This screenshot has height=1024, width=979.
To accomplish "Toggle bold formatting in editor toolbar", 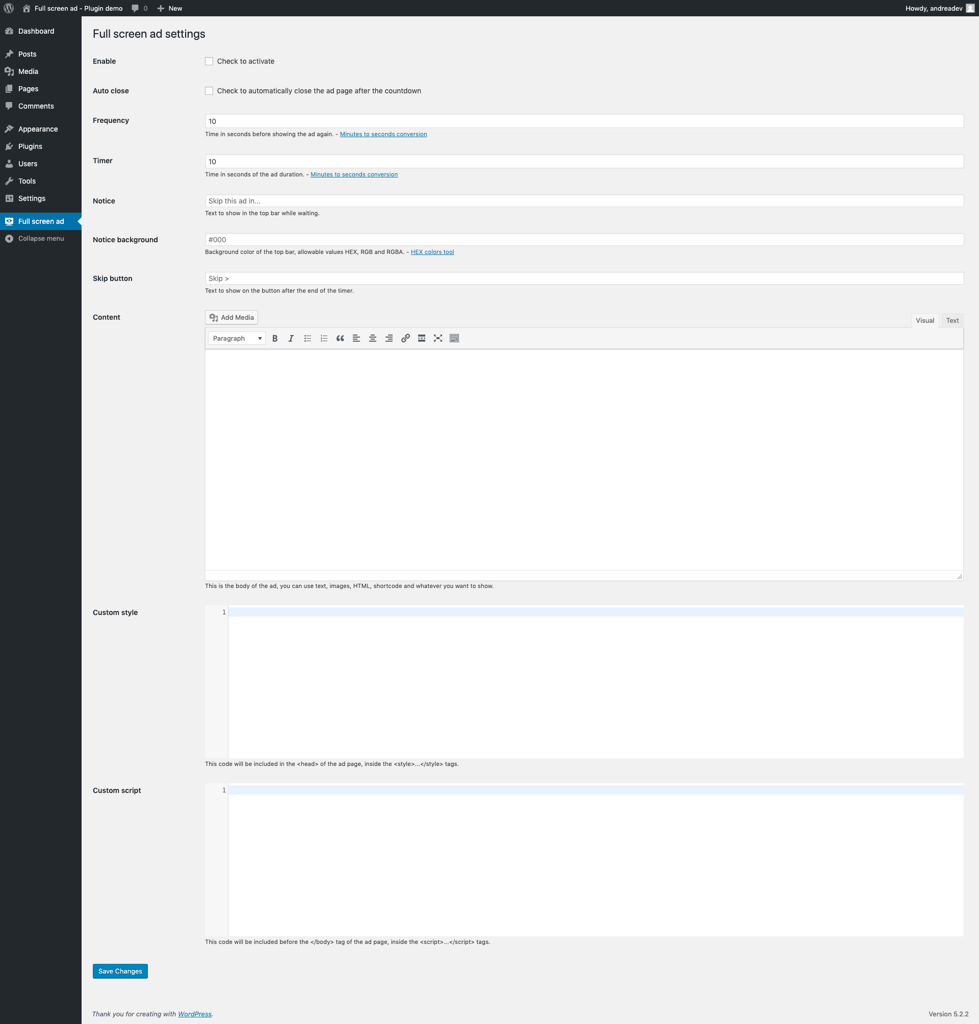I will tap(275, 338).
